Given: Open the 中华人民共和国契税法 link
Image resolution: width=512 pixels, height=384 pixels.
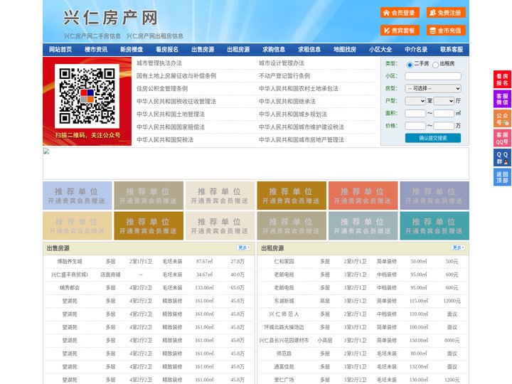Looking at the screenshot, I should [165, 140].
